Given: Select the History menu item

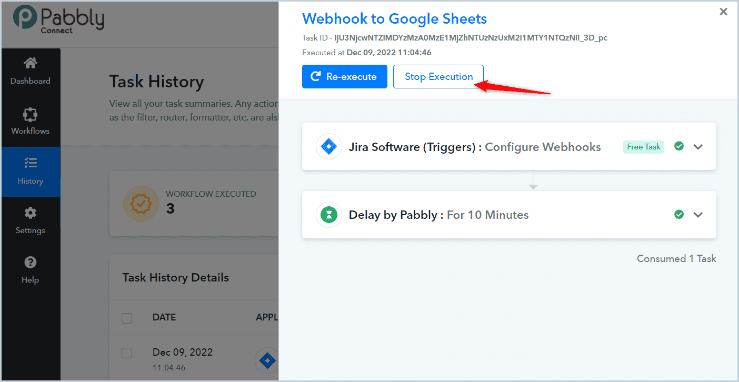Looking at the screenshot, I should (31, 172).
